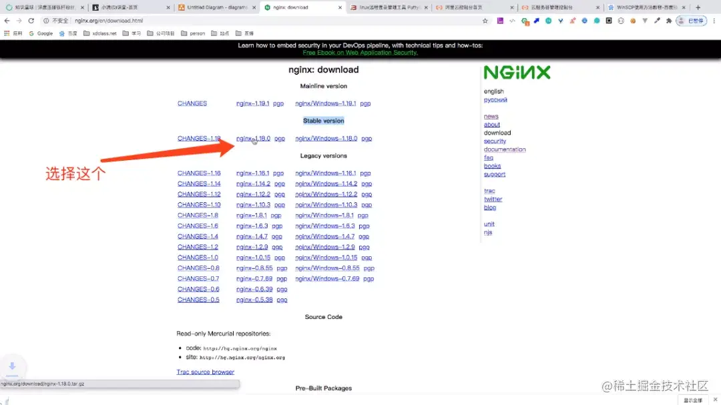Open the xdclass.net bookmark folder
The height and width of the screenshot is (405, 721).
99,33
